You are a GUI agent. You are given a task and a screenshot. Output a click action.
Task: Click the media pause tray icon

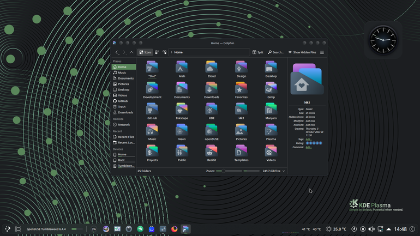pos(363,229)
